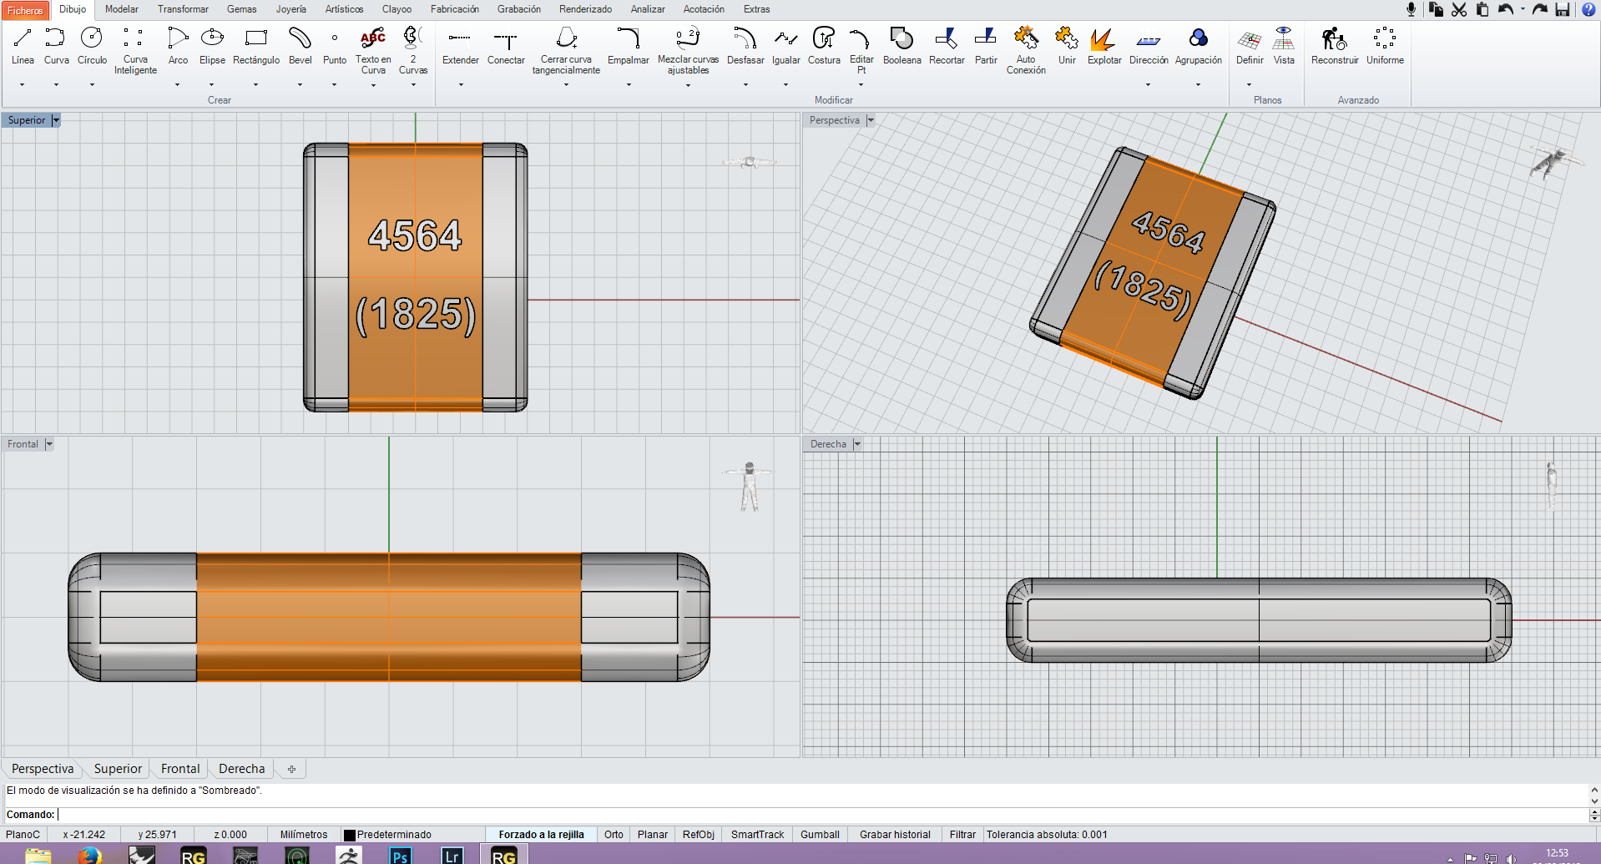The width and height of the screenshot is (1601, 864).
Task: Click the Booleana tool icon
Action: [x=902, y=38]
